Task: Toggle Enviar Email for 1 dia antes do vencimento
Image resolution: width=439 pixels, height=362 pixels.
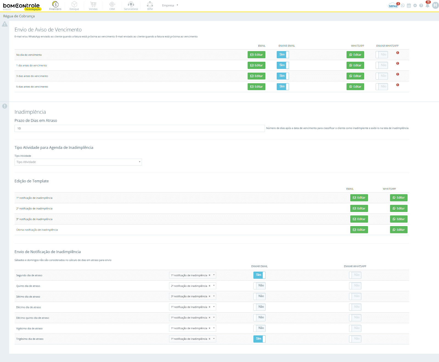Action: tap(283, 65)
